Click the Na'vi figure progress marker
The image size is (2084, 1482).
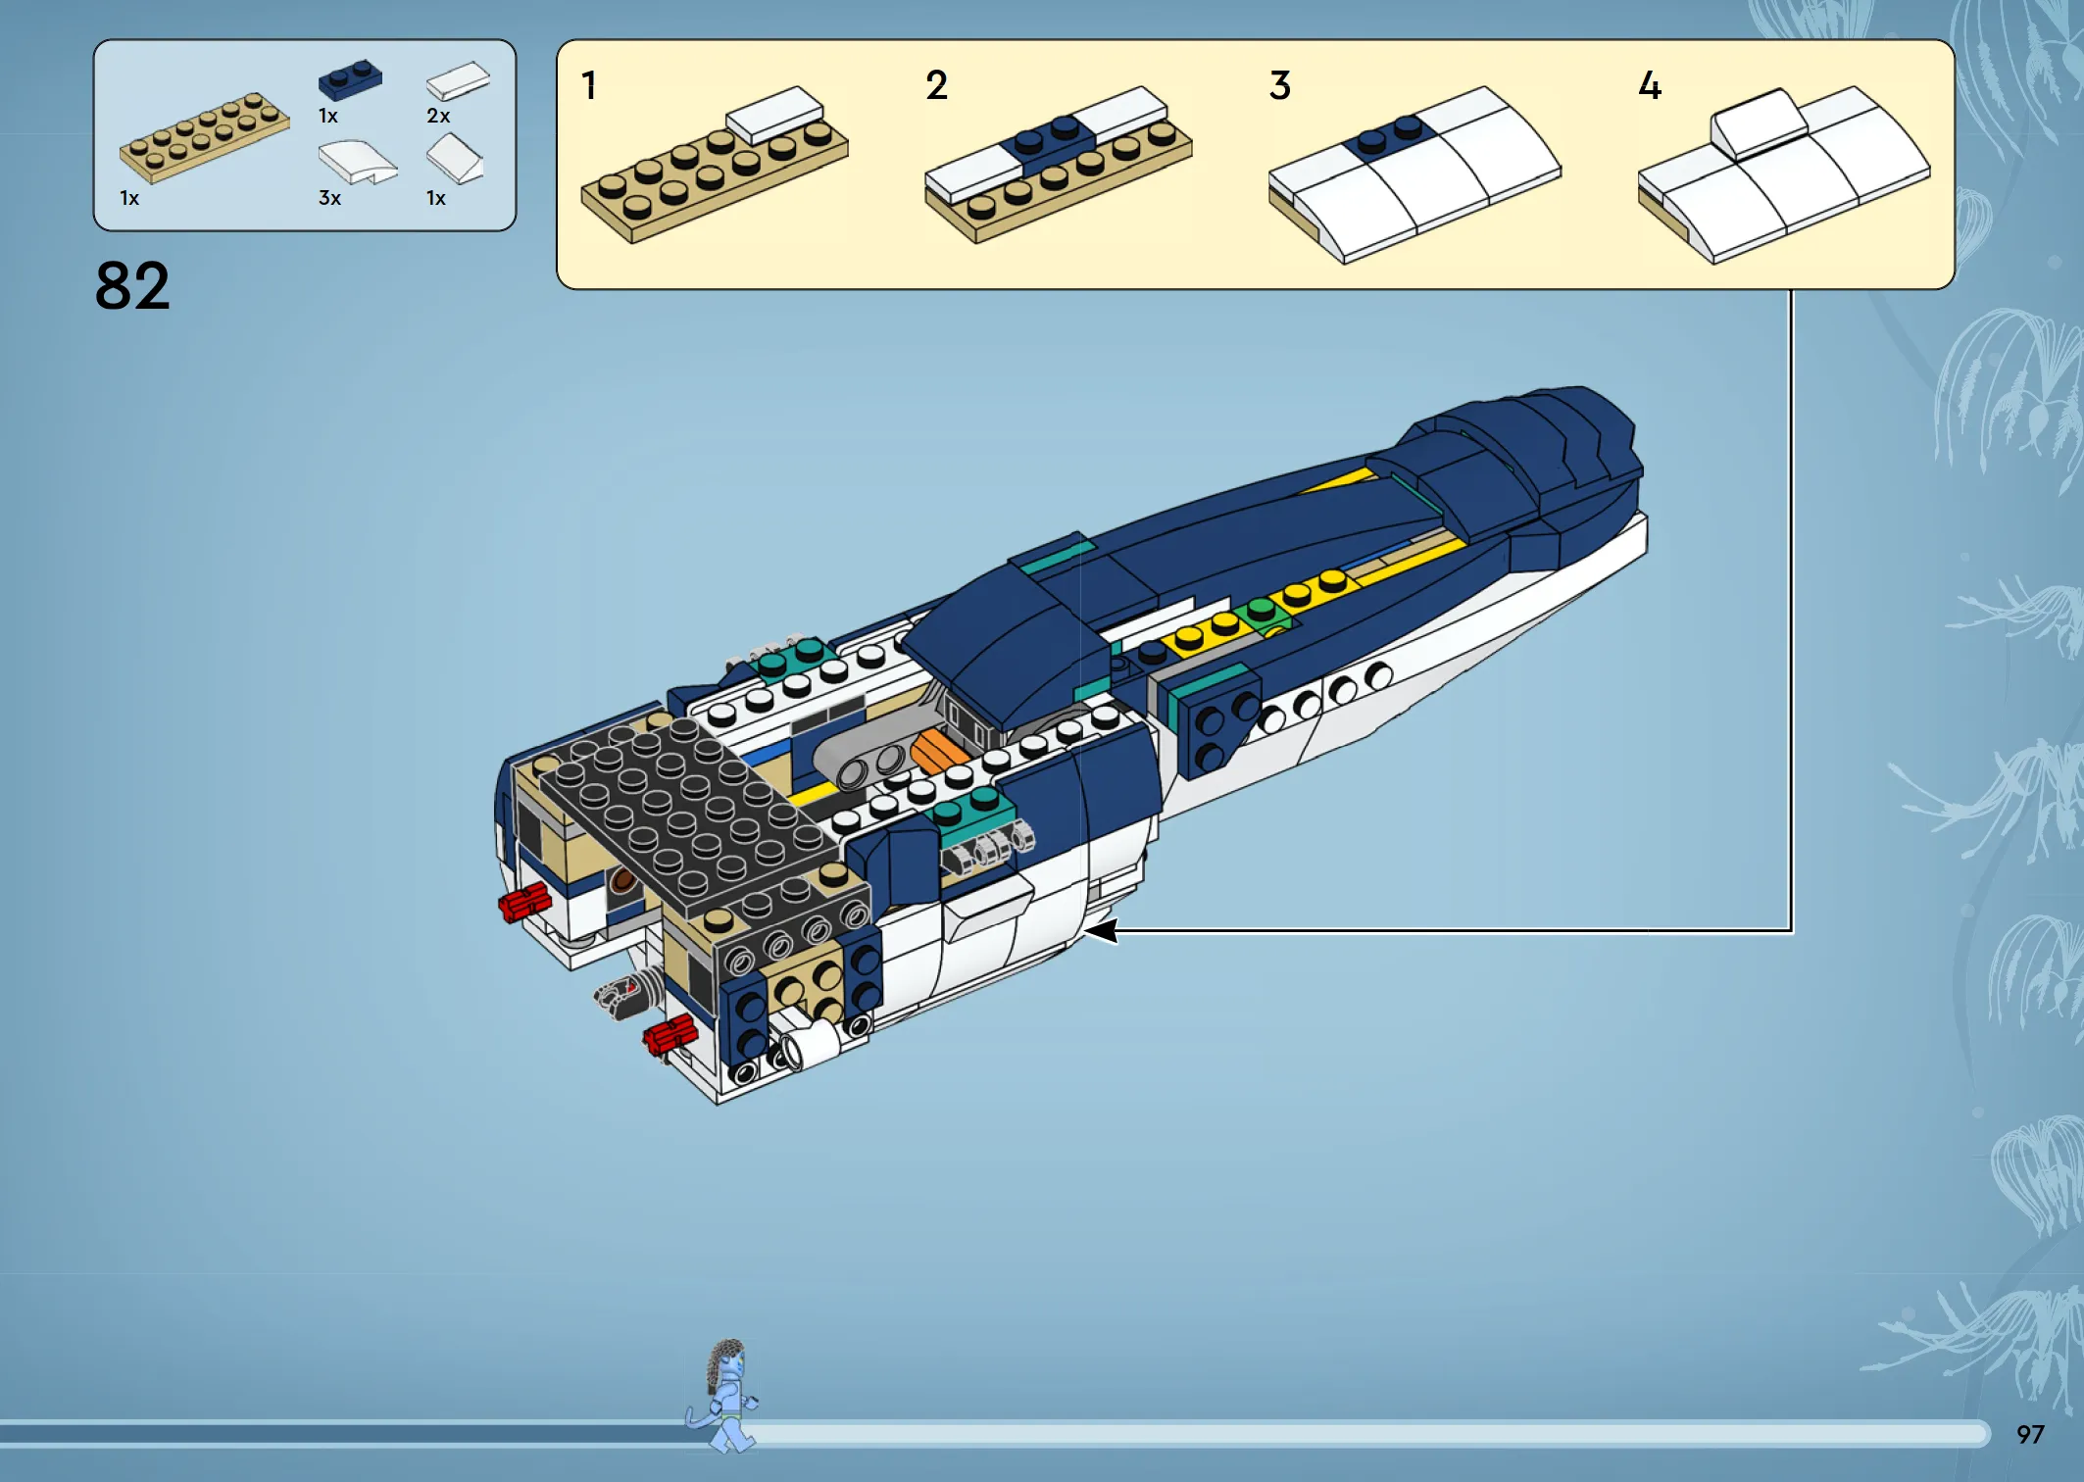(x=723, y=1396)
